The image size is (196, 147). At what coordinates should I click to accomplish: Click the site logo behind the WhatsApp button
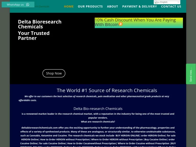(42, 6)
